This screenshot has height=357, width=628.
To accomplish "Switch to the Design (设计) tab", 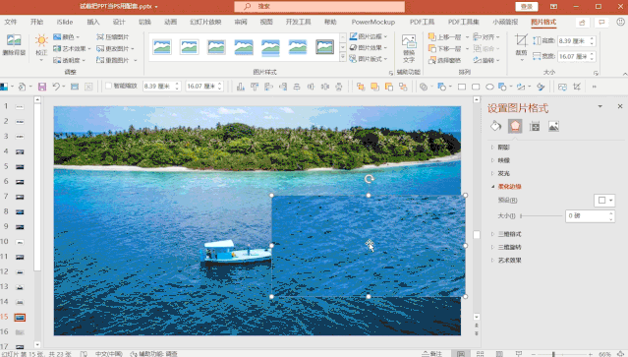I will (119, 22).
